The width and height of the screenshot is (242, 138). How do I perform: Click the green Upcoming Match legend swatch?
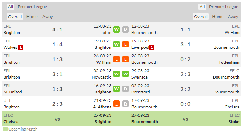tap(5, 129)
